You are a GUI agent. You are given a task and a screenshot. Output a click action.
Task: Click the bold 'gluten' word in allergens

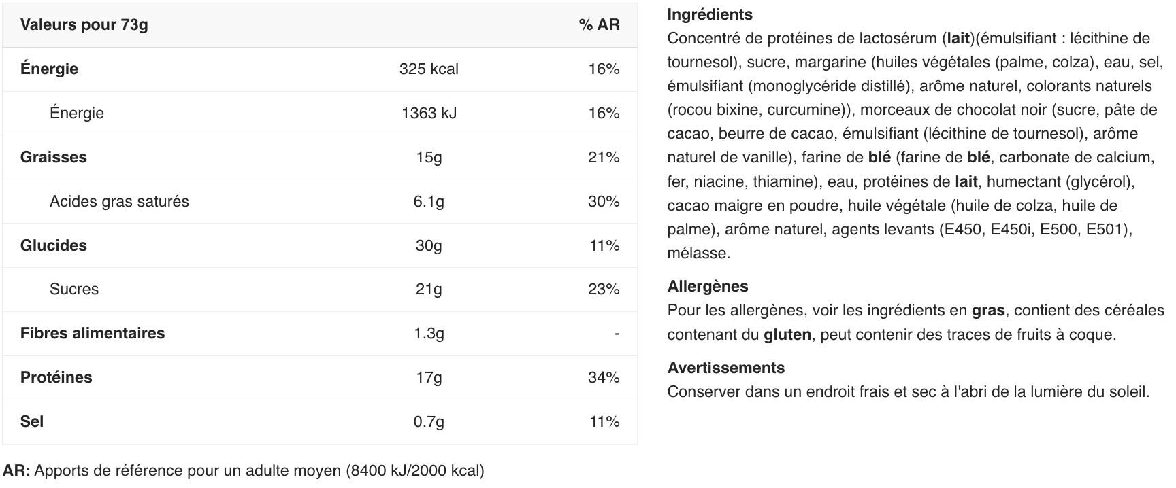[787, 334]
